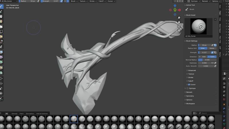The height and width of the screenshot is (129, 229).
Task: Open the View sidebar tab
Action: 220,19
